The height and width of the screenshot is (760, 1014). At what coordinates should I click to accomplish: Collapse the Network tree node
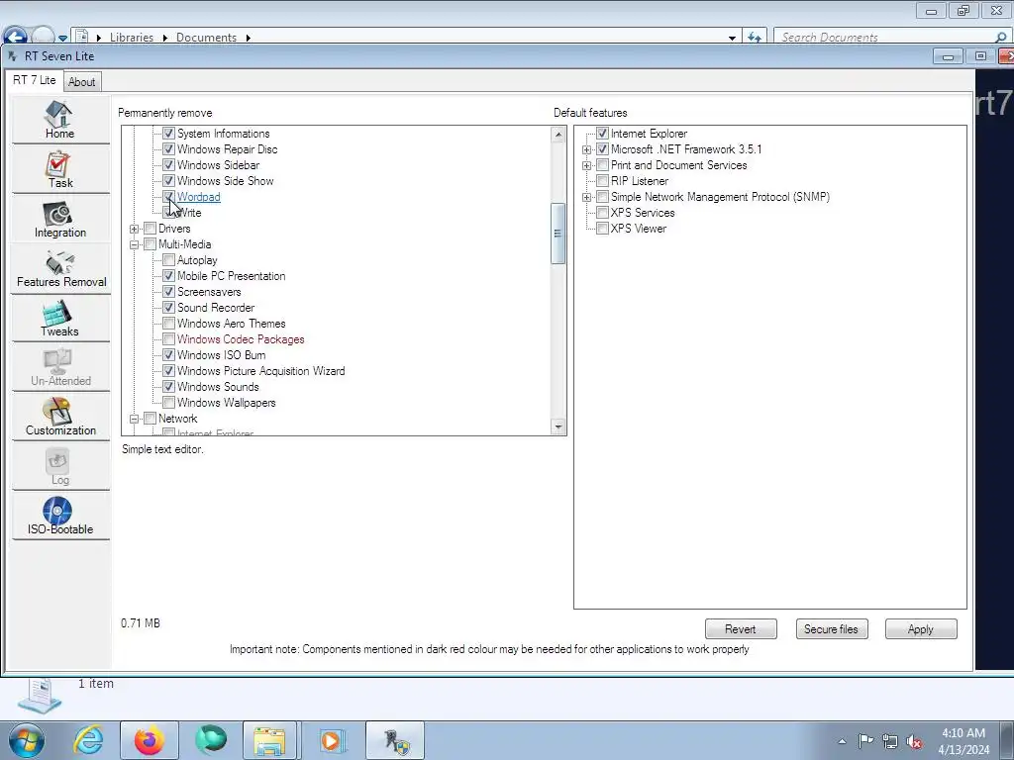(x=134, y=419)
